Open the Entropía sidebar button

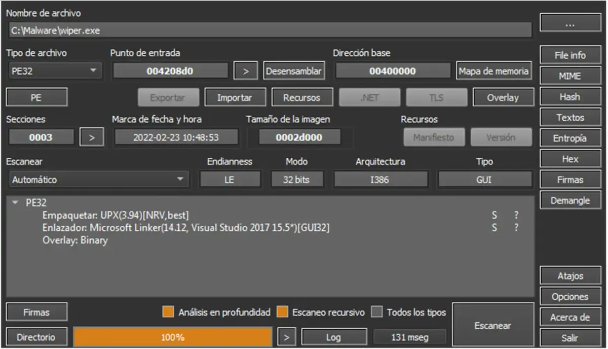(x=570, y=138)
